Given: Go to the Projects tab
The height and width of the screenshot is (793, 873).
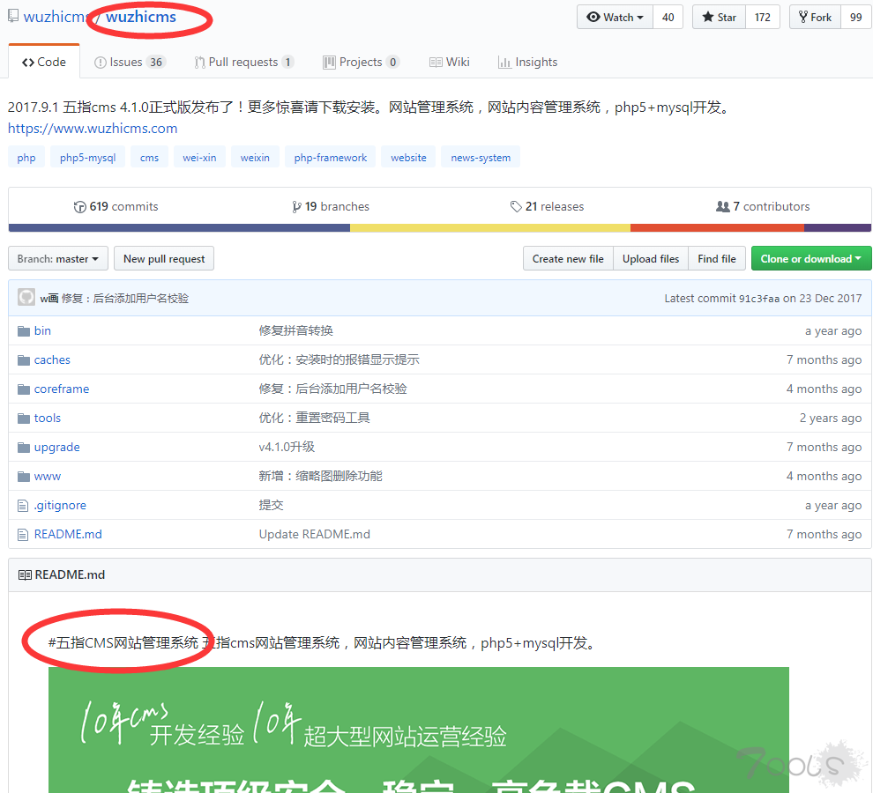Looking at the screenshot, I should [361, 62].
